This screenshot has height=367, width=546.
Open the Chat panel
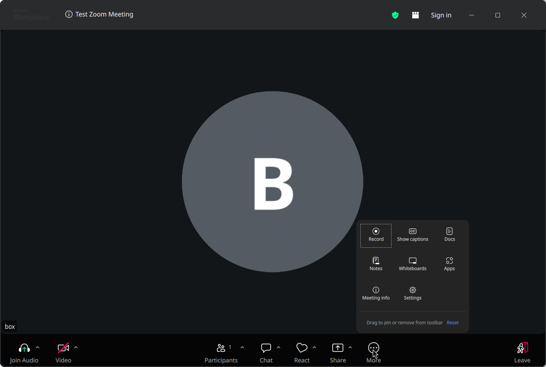point(266,353)
